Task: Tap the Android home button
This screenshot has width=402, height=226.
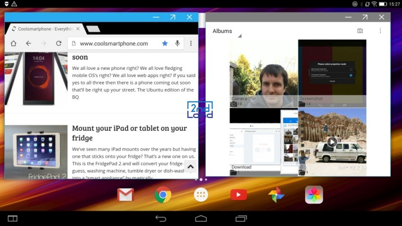Action: [201, 218]
